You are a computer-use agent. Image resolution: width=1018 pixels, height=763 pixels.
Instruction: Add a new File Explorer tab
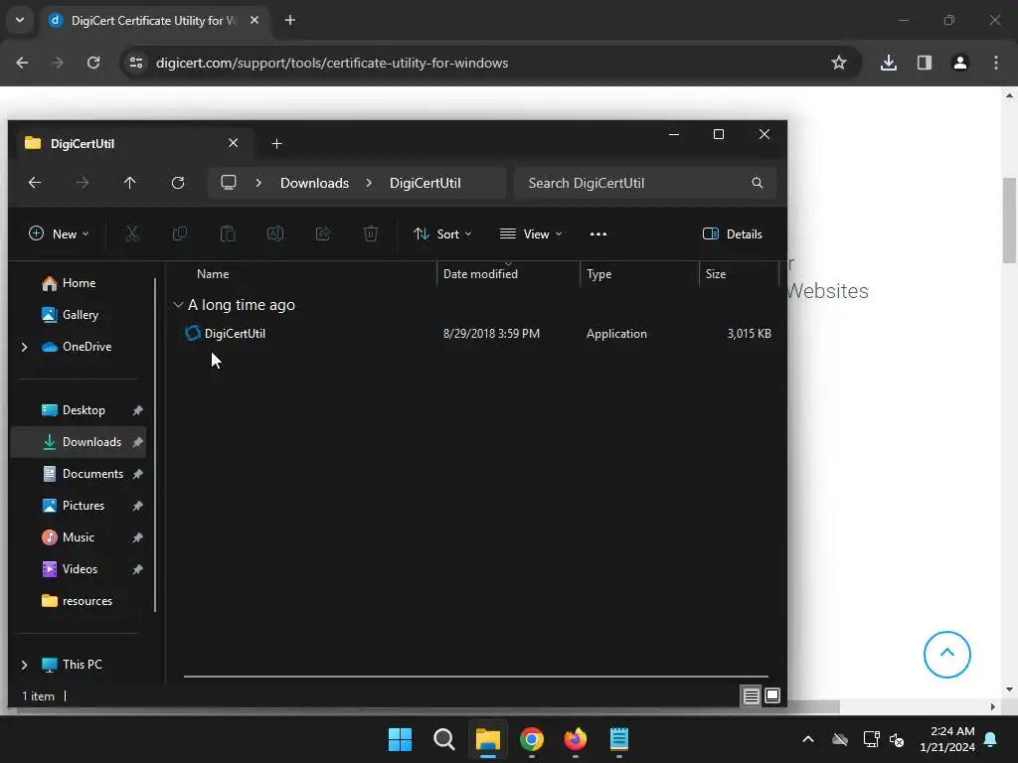(276, 143)
